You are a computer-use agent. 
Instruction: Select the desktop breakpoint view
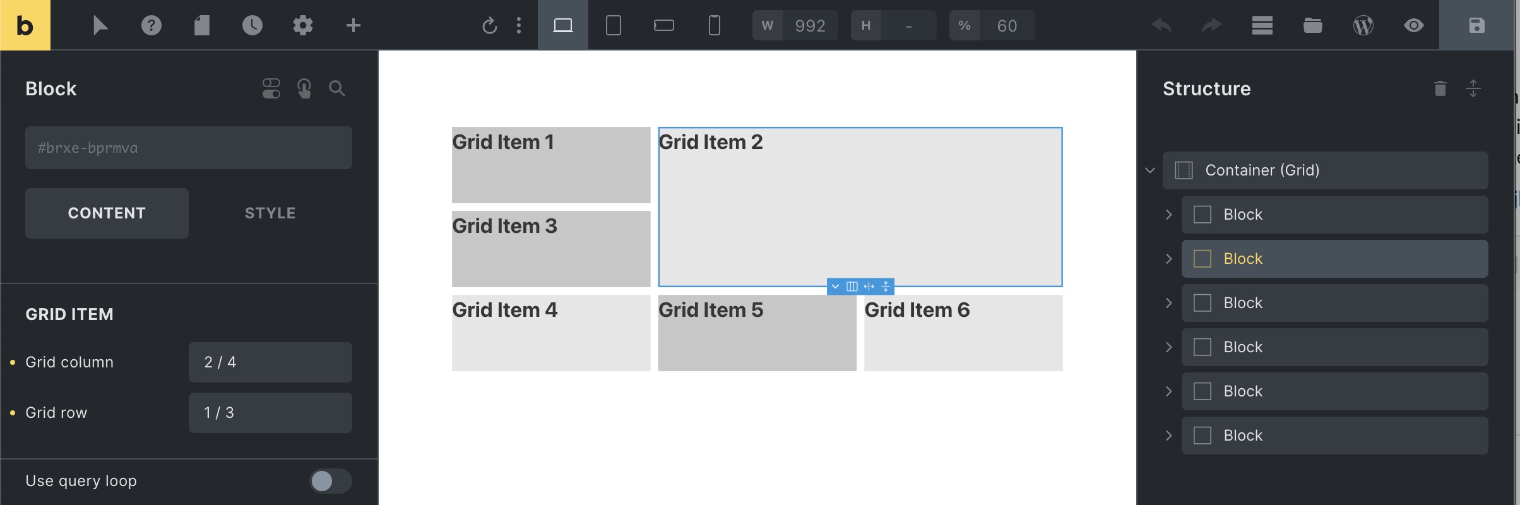562,25
